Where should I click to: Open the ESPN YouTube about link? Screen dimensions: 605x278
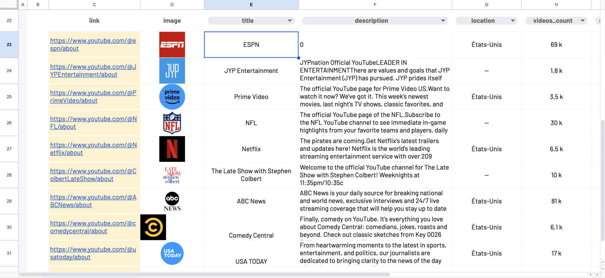93,45
